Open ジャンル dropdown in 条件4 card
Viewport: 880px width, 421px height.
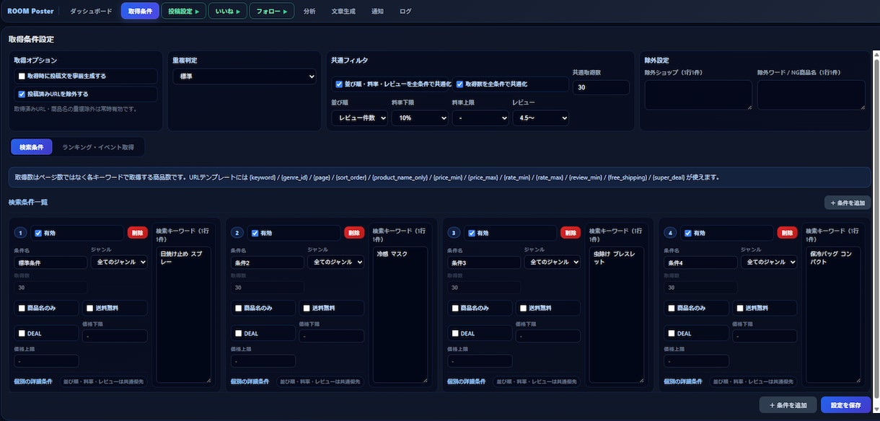[x=769, y=262]
